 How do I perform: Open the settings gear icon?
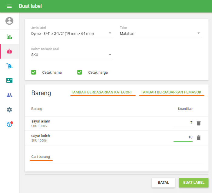[9, 110]
